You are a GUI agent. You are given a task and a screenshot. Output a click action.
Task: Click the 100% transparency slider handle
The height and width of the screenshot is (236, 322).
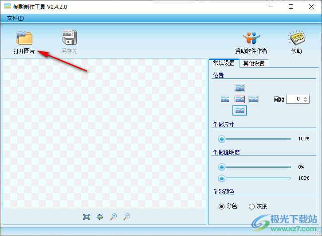pos(222,178)
